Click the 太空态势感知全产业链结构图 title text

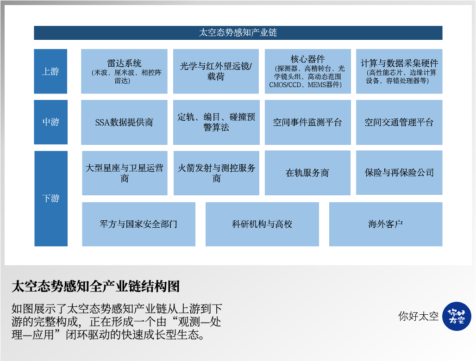pyautogui.click(x=95, y=286)
